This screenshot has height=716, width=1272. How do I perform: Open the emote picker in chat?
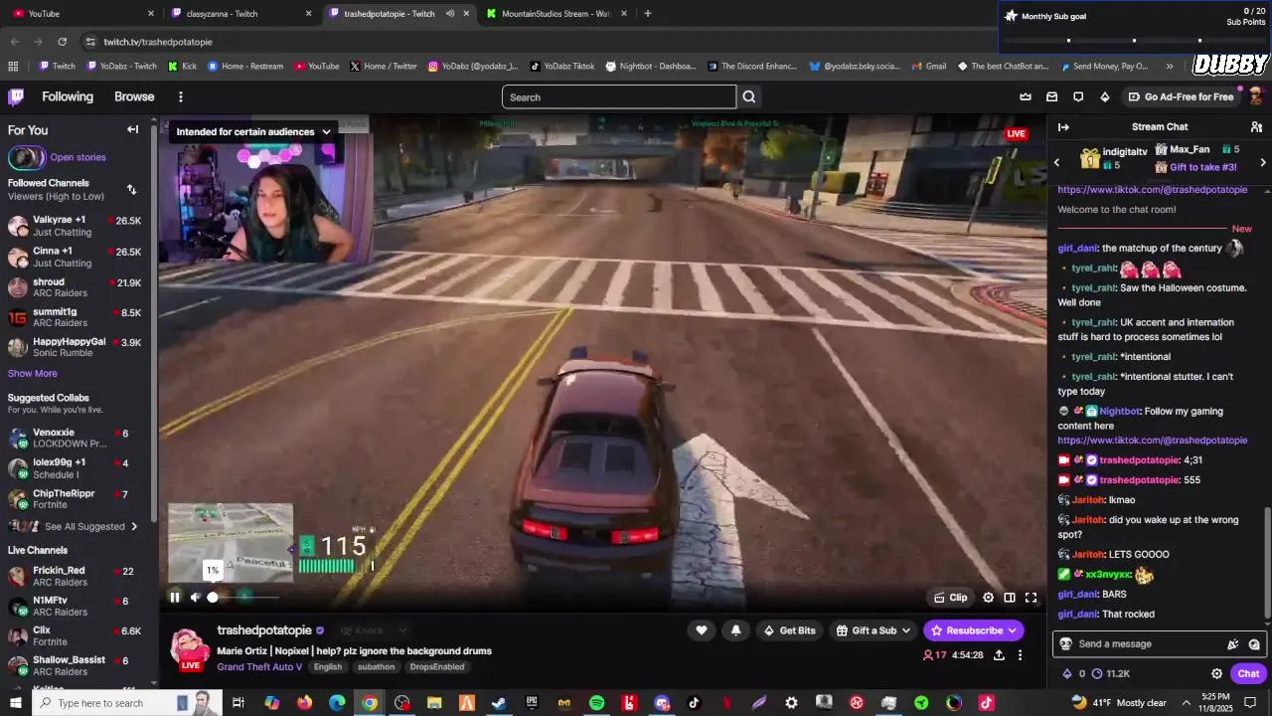click(1254, 644)
